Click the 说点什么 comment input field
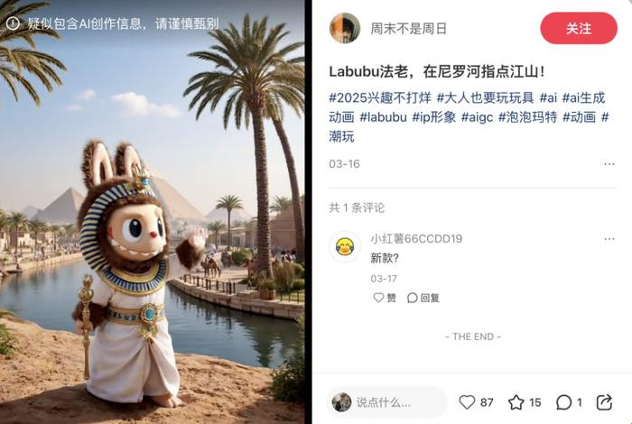The height and width of the screenshot is (424, 632). point(387,402)
